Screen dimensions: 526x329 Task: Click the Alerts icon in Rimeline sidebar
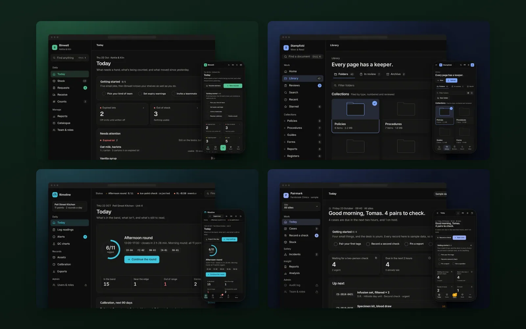pos(54,237)
